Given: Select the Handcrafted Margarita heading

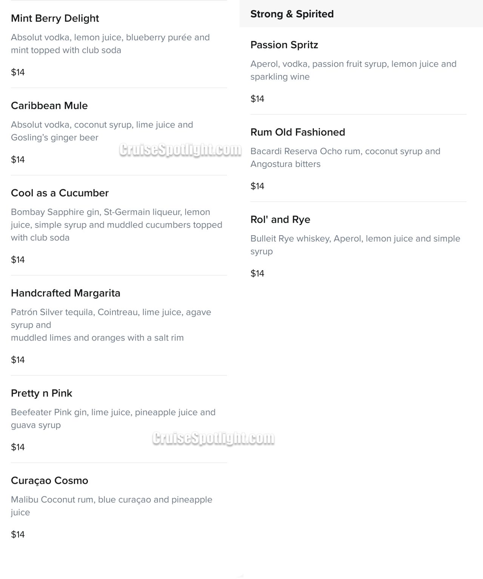Looking at the screenshot, I should pos(65,293).
